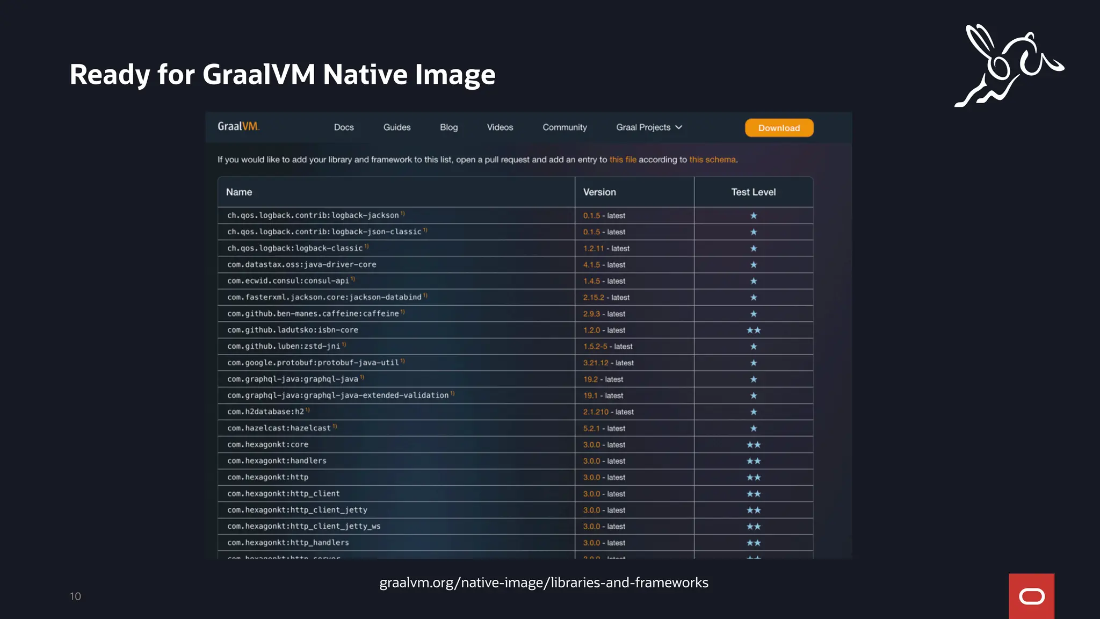Open version 4.1.5 link for java-driver-core
Viewport: 1100px width, 619px height.
(x=591, y=264)
